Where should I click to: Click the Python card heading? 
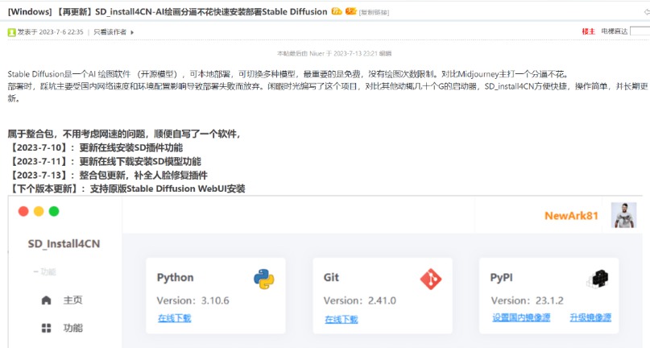coord(175,277)
